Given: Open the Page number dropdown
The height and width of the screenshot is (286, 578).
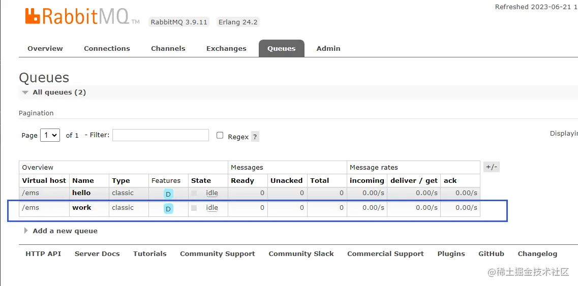Looking at the screenshot, I should 50,135.
